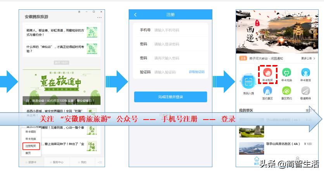Image resolution: width=324 pixels, height=173 pixels.
Task: Click the 亲子 article thumbnail
Action: click(92, 32)
